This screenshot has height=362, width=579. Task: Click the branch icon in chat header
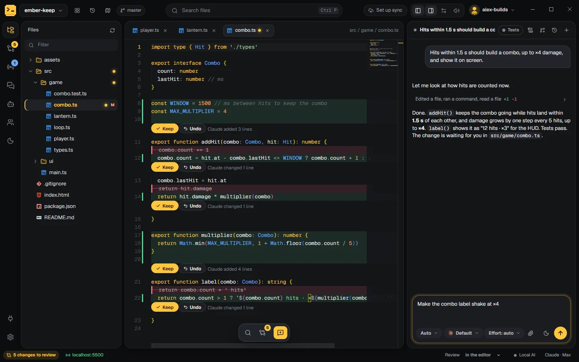point(542,30)
